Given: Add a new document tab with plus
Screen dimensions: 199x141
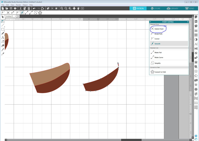Looking at the screenshot, I should tap(18, 16).
